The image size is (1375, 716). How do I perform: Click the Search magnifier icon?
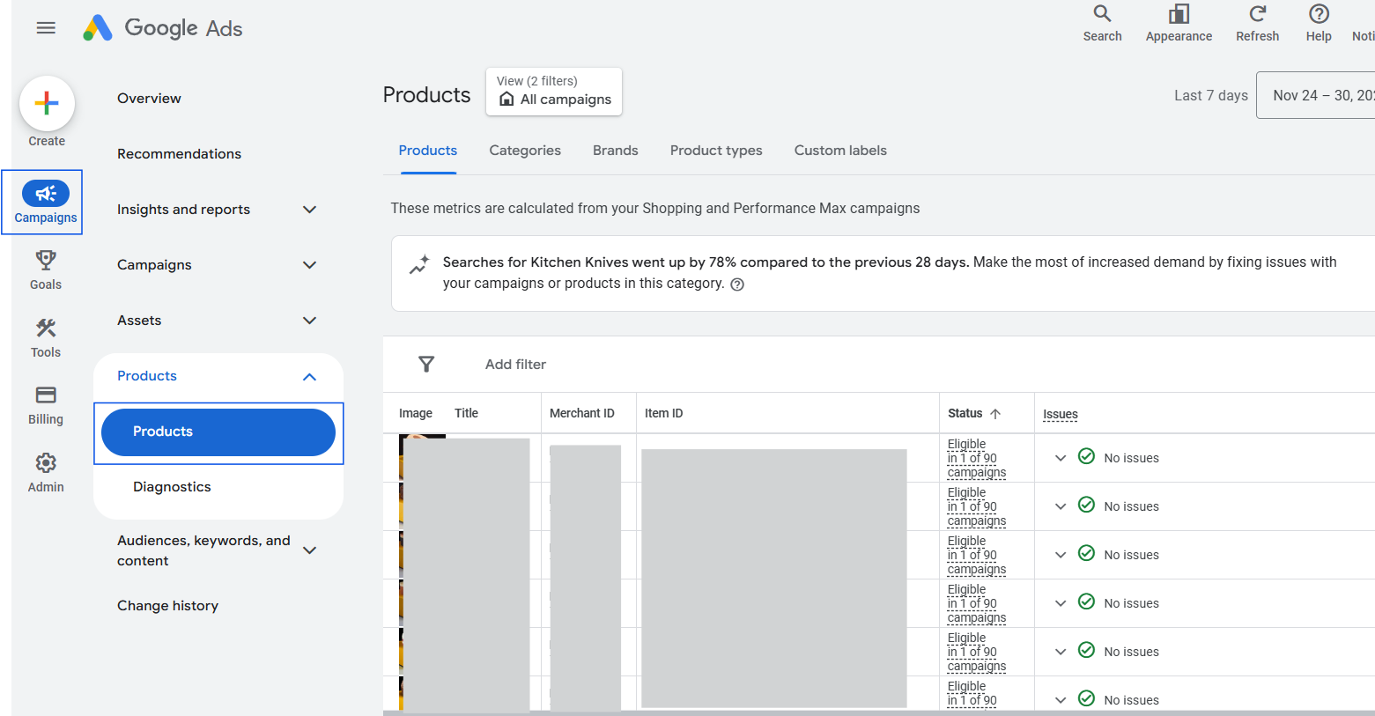(x=1102, y=14)
